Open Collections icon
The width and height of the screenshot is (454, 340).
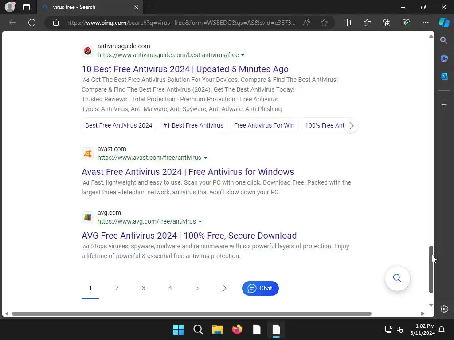(387, 23)
